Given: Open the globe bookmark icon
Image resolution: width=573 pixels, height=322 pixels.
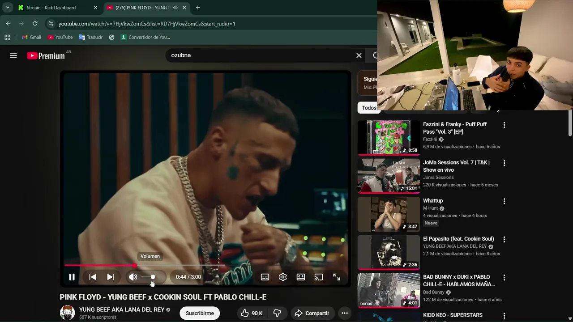Looking at the screenshot, I should pyautogui.click(x=111, y=37).
